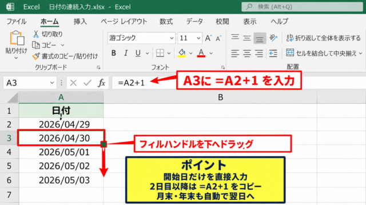Apply the red font color A
The width and height of the screenshot is (366, 205).
tap(201, 53)
